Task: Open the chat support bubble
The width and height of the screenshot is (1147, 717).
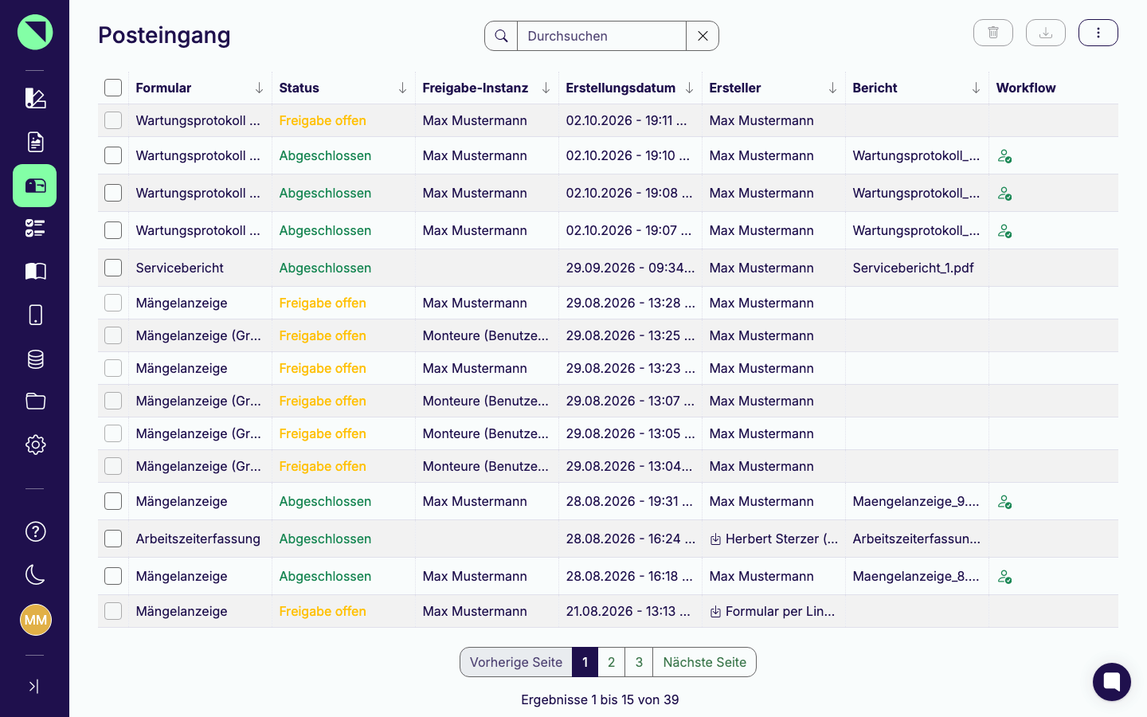Action: 1112,682
